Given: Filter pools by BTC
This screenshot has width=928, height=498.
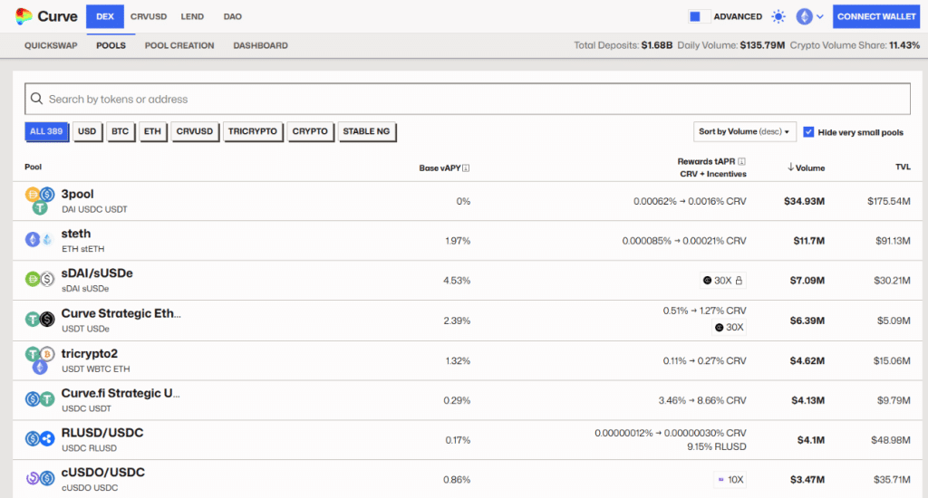Looking at the screenshot, I should (121, 131).
